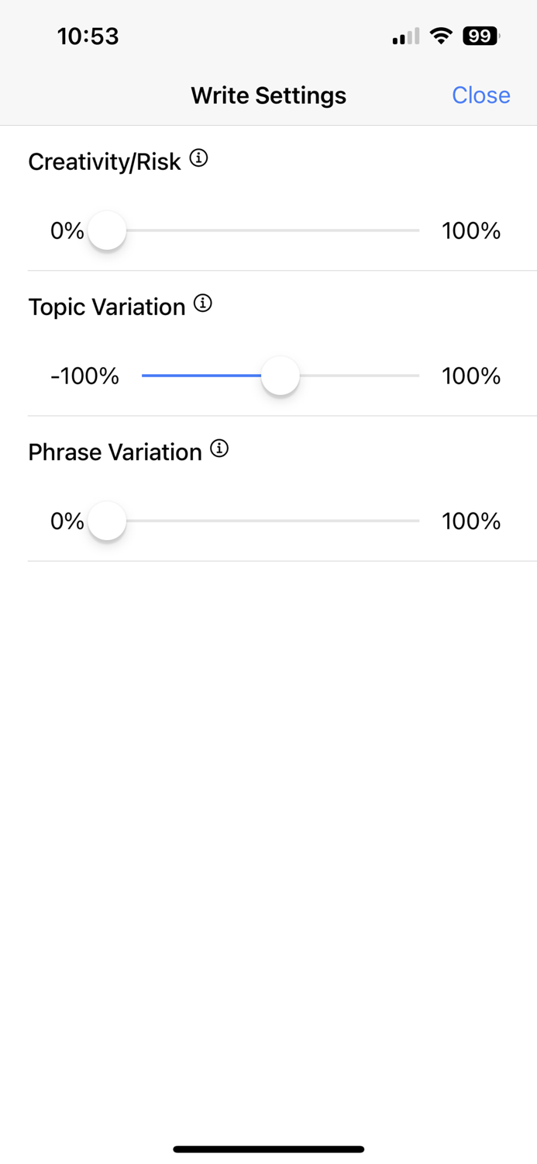Tap the 10:53 clock in status bar

[88, 36]
